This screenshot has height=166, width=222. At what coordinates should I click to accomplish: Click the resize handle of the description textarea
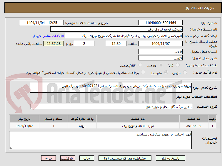[x=31, y=91]
